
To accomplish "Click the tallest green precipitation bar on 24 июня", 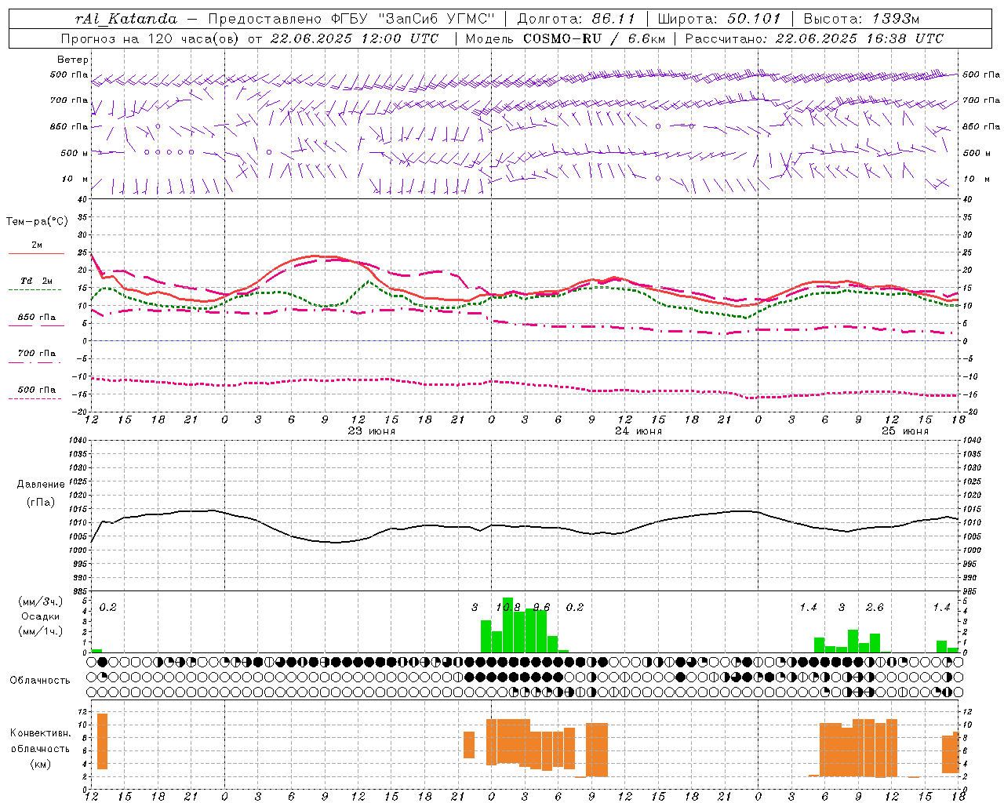I will click(x=507, y=625).
